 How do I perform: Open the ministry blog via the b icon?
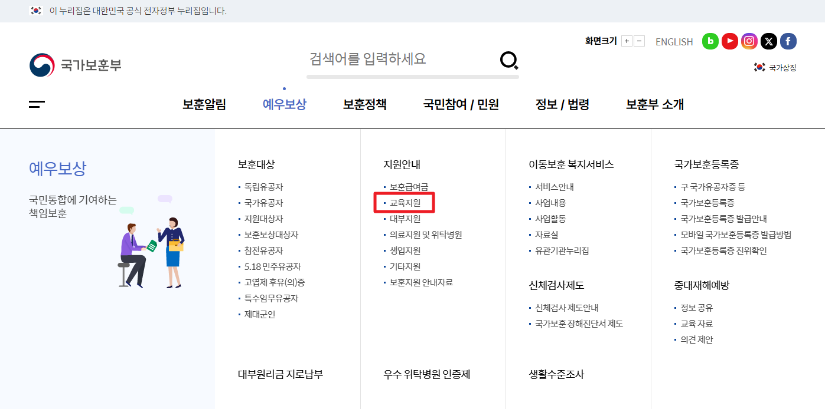click(x=710, y=41)
